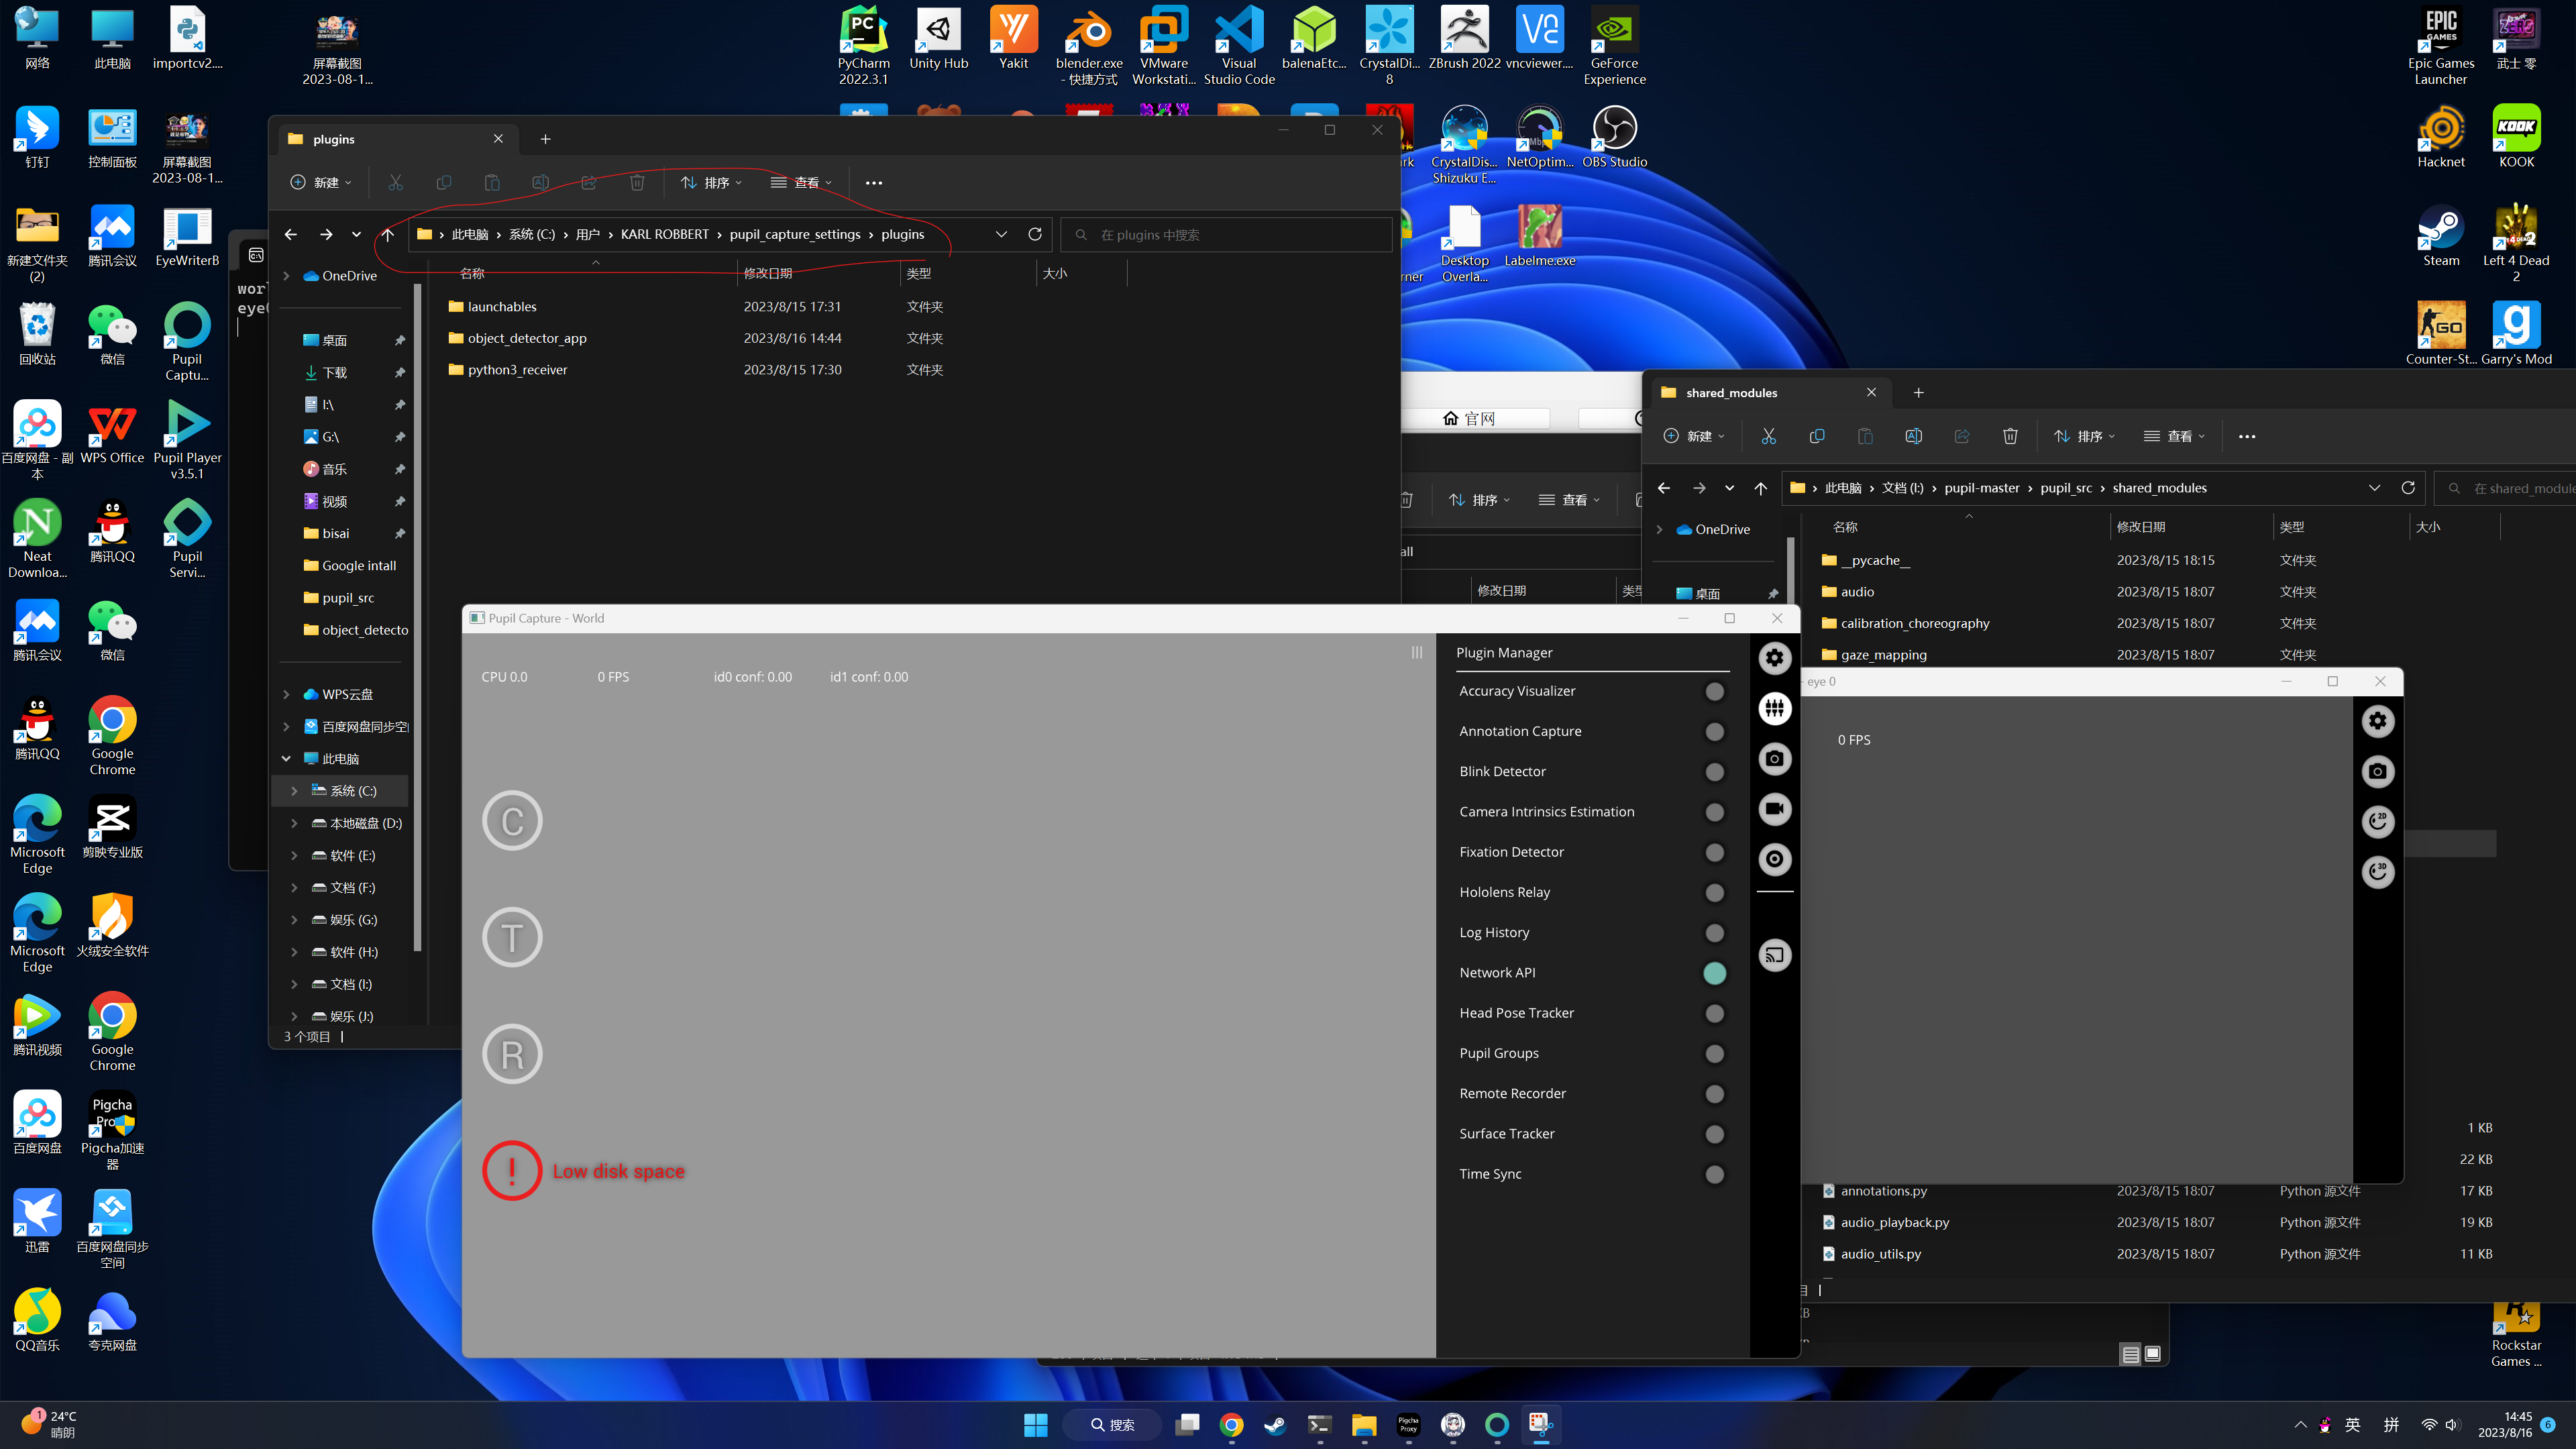2576x1449 pixels.
Task: Open recent locations dropdown in shared_modules window
Action: click(x=1729, y=488)
